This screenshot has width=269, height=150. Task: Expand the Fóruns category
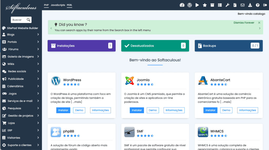(21, 49)
